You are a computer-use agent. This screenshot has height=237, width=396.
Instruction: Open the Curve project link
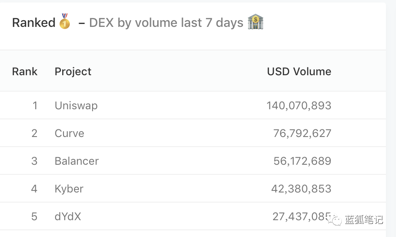[69, 133]
